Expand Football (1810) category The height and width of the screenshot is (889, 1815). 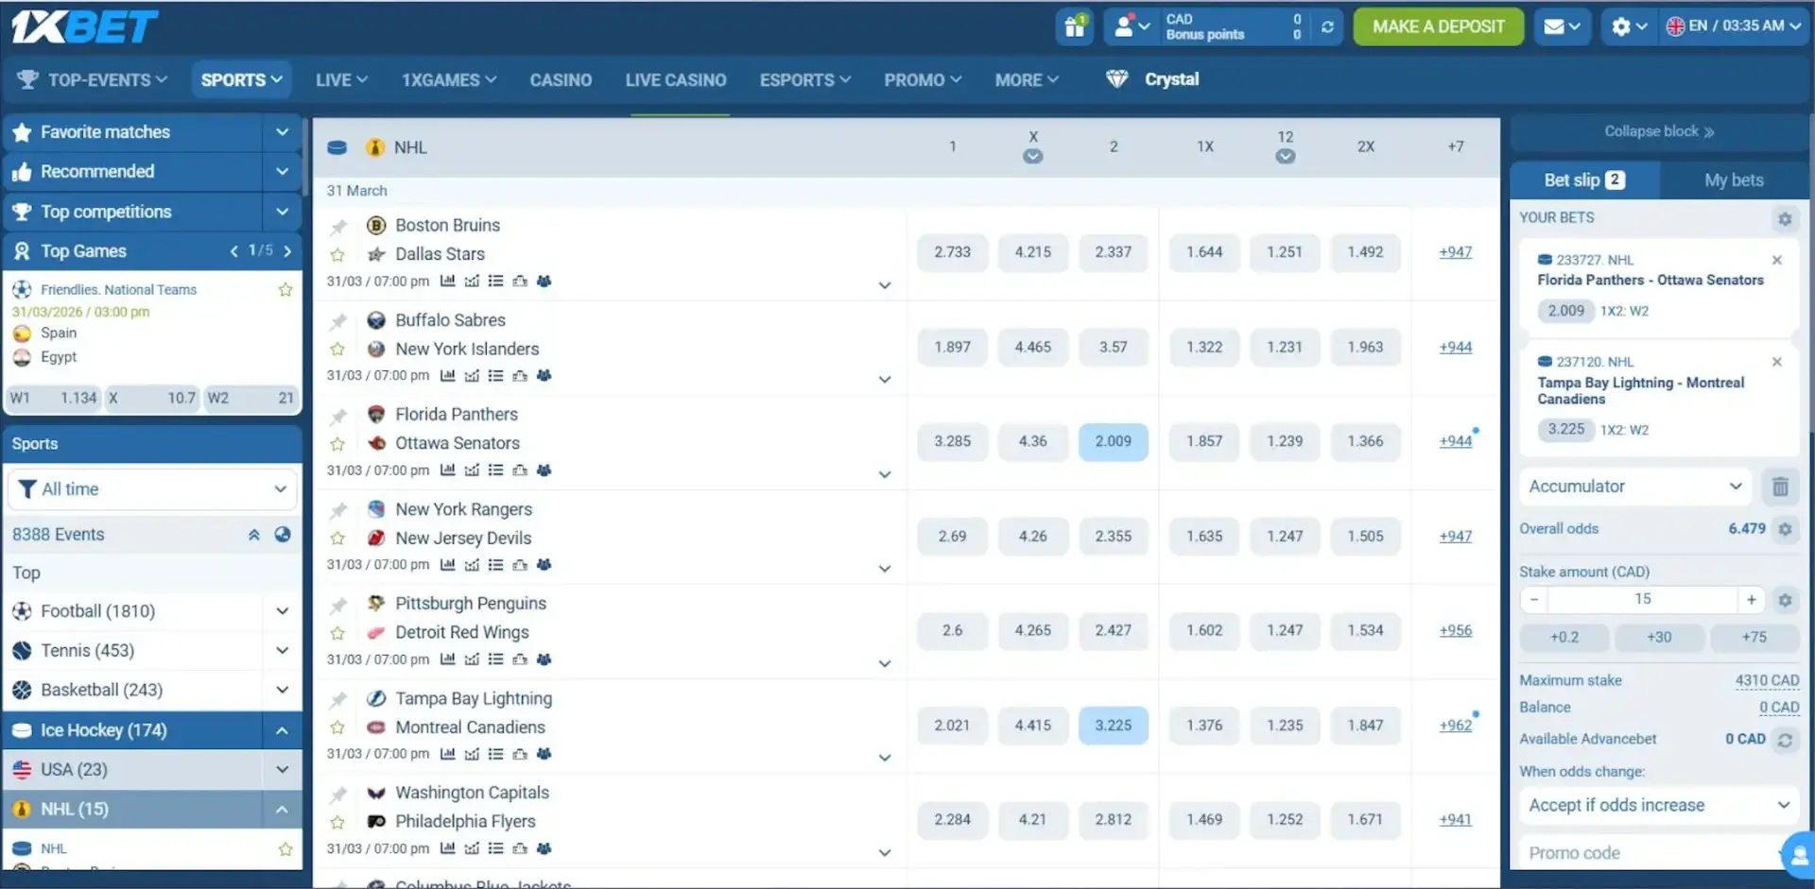pyautogui.click(x=282, y=611)
